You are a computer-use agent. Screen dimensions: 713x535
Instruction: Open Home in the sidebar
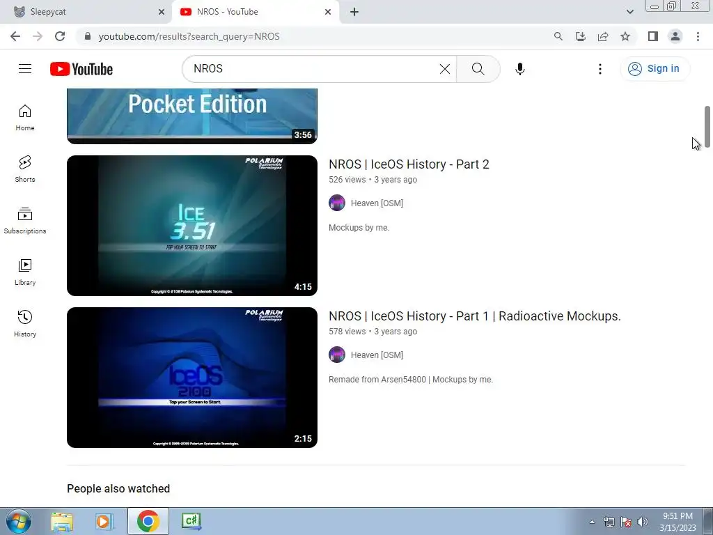tap(25, 118)
